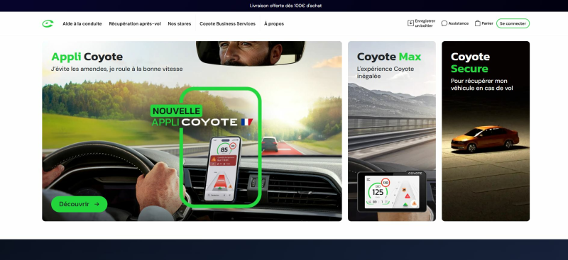
Task: Open the À propos menu
Action: 274,24
